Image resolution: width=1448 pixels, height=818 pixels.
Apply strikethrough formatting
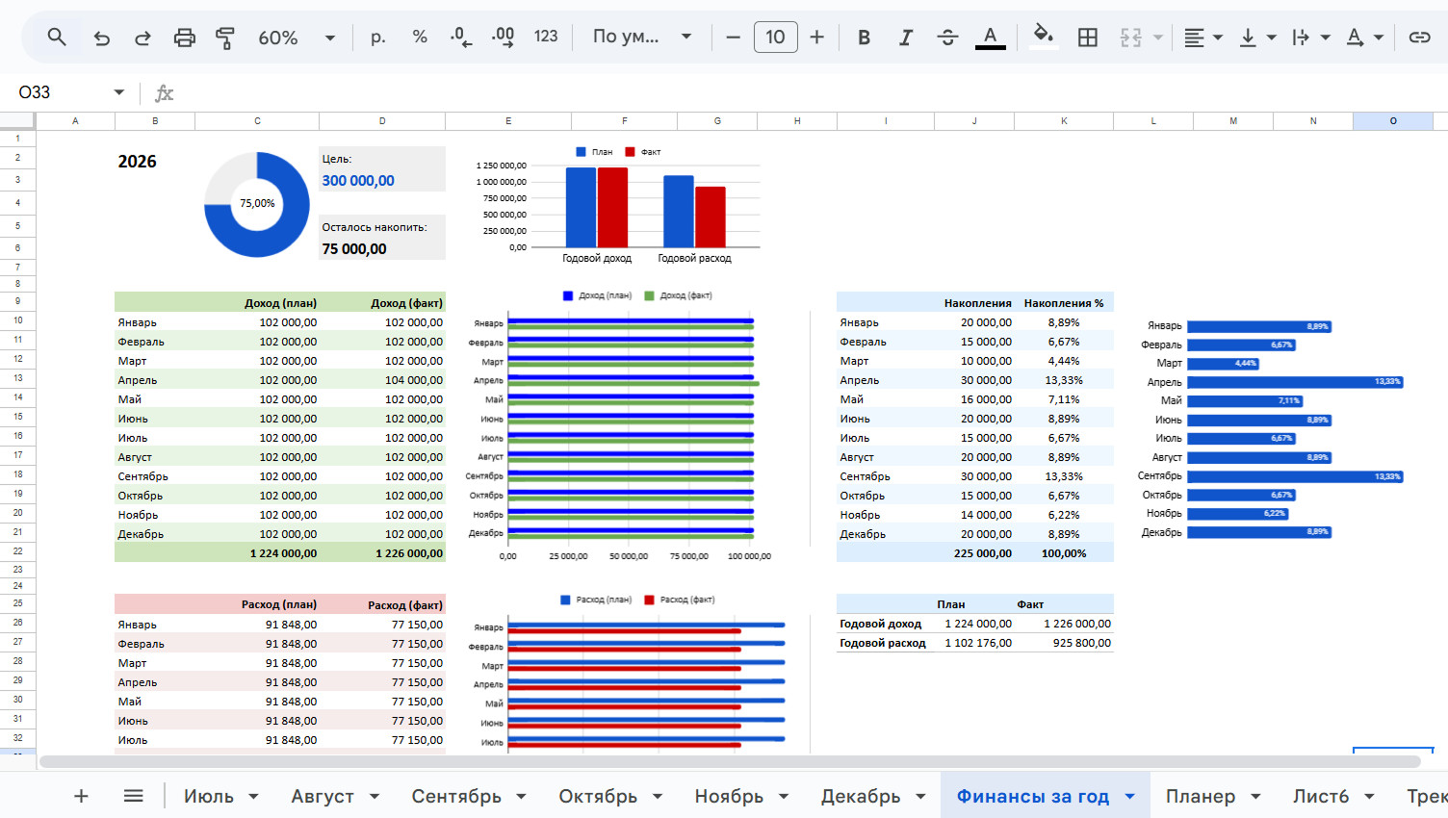tap(947, 38)
